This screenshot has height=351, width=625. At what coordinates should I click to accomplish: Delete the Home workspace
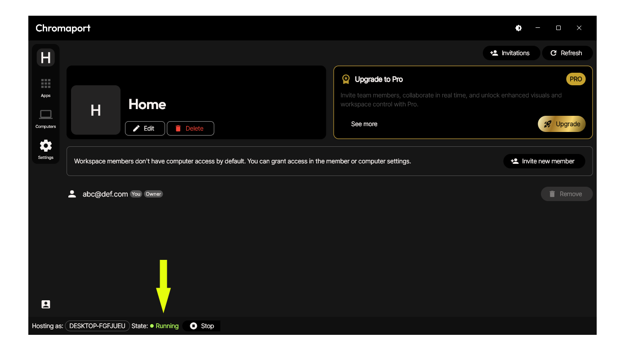[190, 128]
